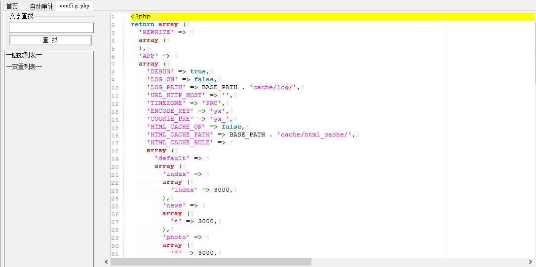The image size is (536, 267).
Task: Click the 'ENCODE_KEY' => 'yx' line
Action: 189,111
